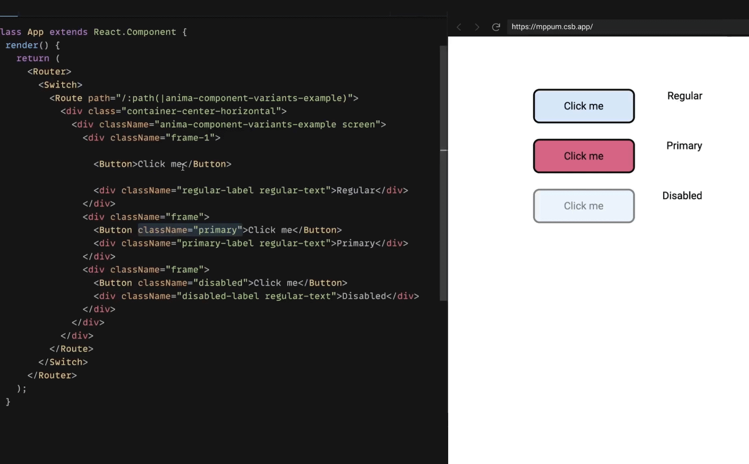Click the browser preview back arrow

tap(459, 27)
